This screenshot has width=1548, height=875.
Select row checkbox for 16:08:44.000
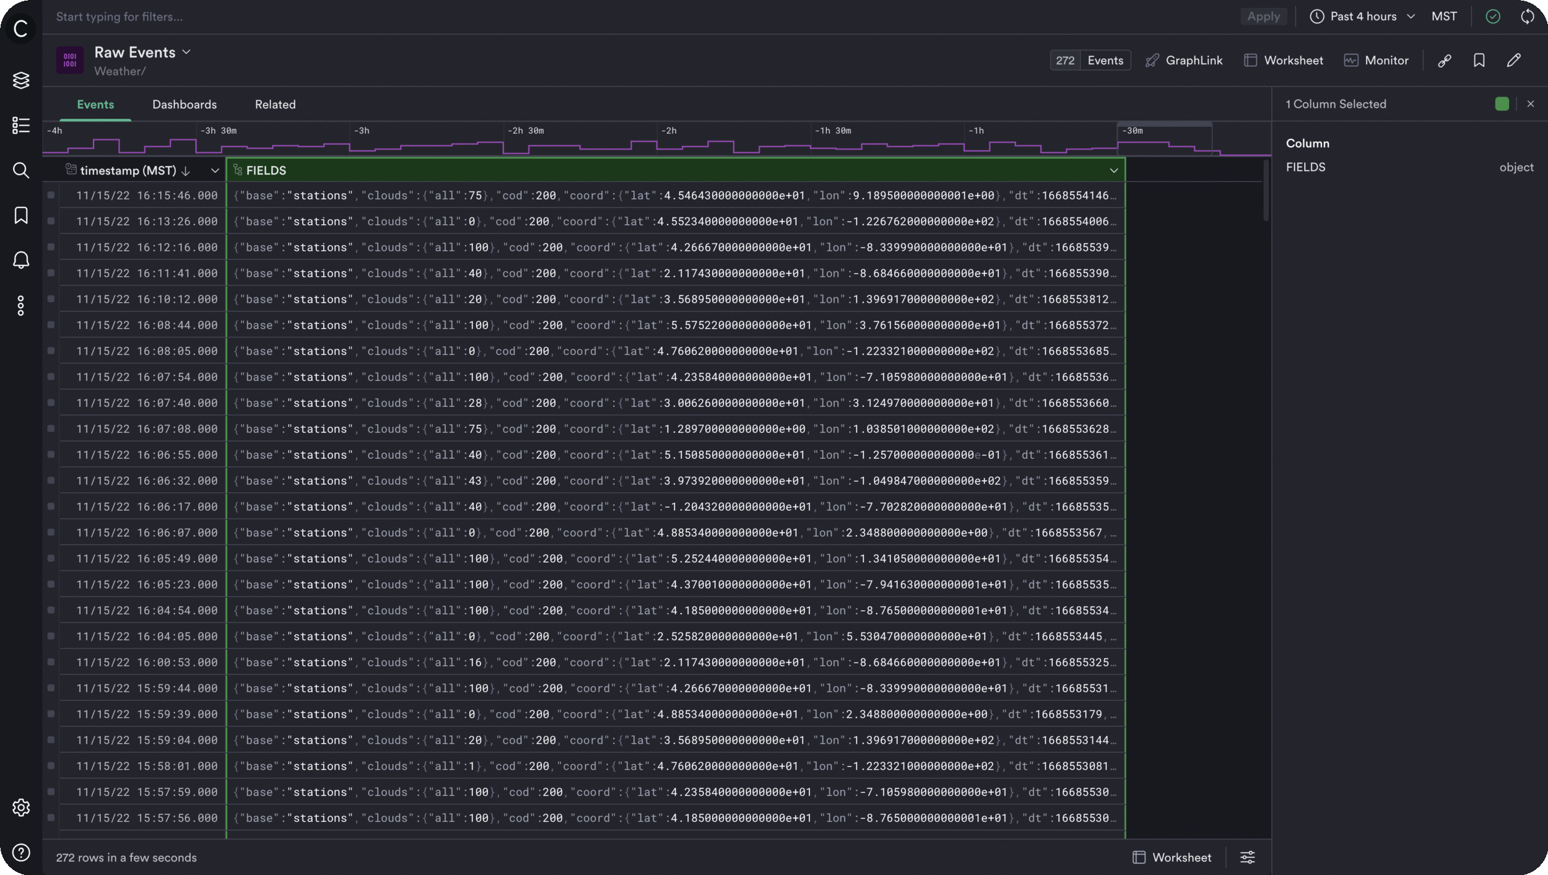[x=51, y=325]
